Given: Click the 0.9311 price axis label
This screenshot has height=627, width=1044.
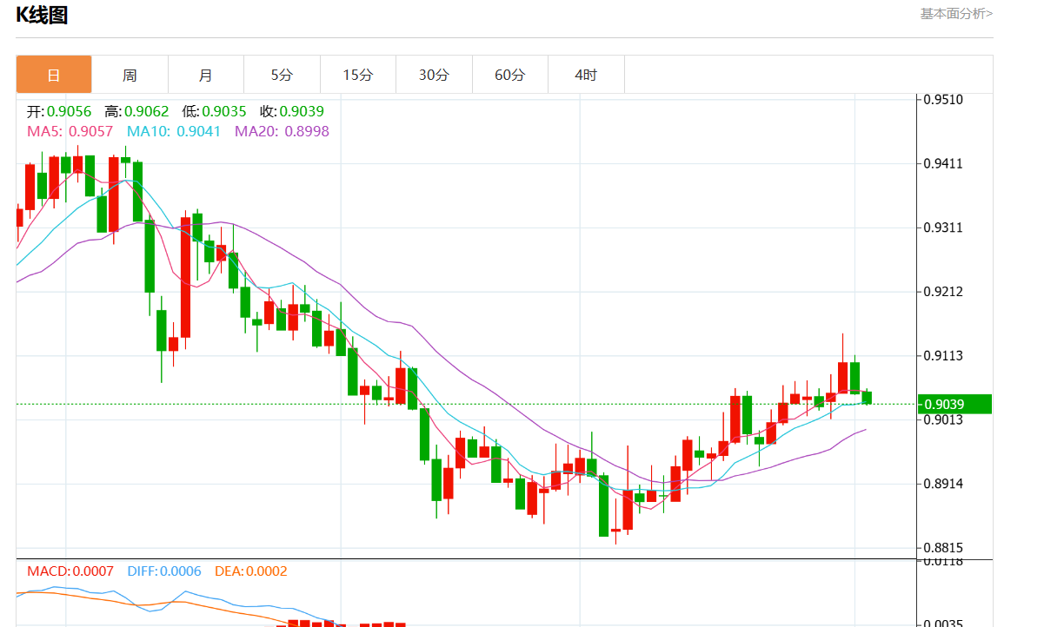Looking at the screenshot, I should pyautogui.click(x=944, y=228).
